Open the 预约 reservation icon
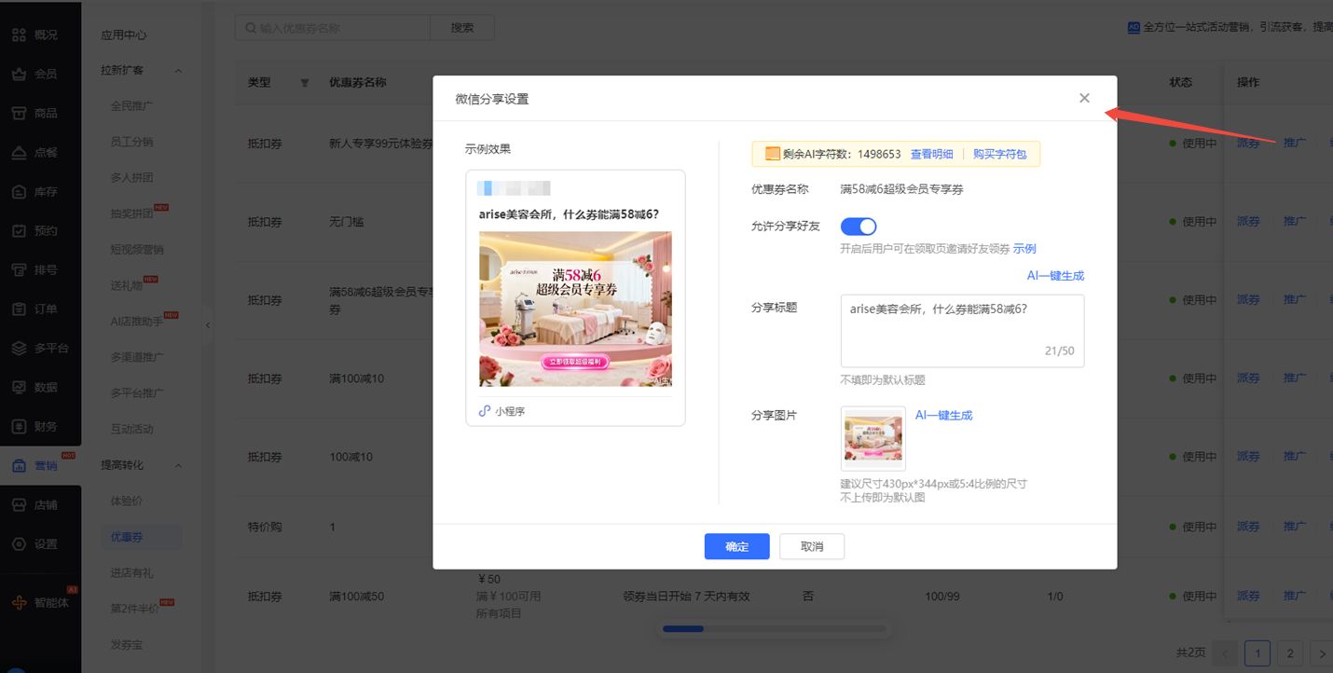Viewport: 1333px width, 673px height. pos(19,230)
